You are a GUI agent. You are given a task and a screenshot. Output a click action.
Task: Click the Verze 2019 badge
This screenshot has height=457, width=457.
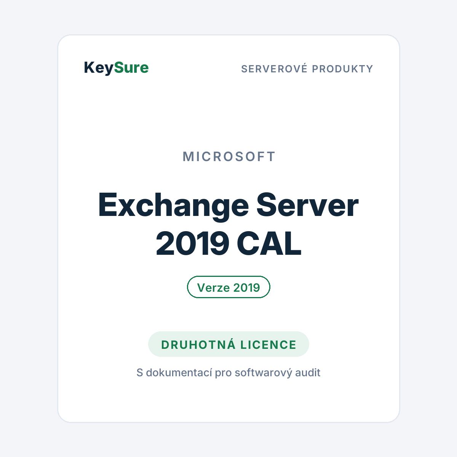click(228, 287)
